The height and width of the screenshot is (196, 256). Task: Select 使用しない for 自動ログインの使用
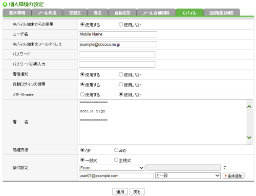click(121, 84)
